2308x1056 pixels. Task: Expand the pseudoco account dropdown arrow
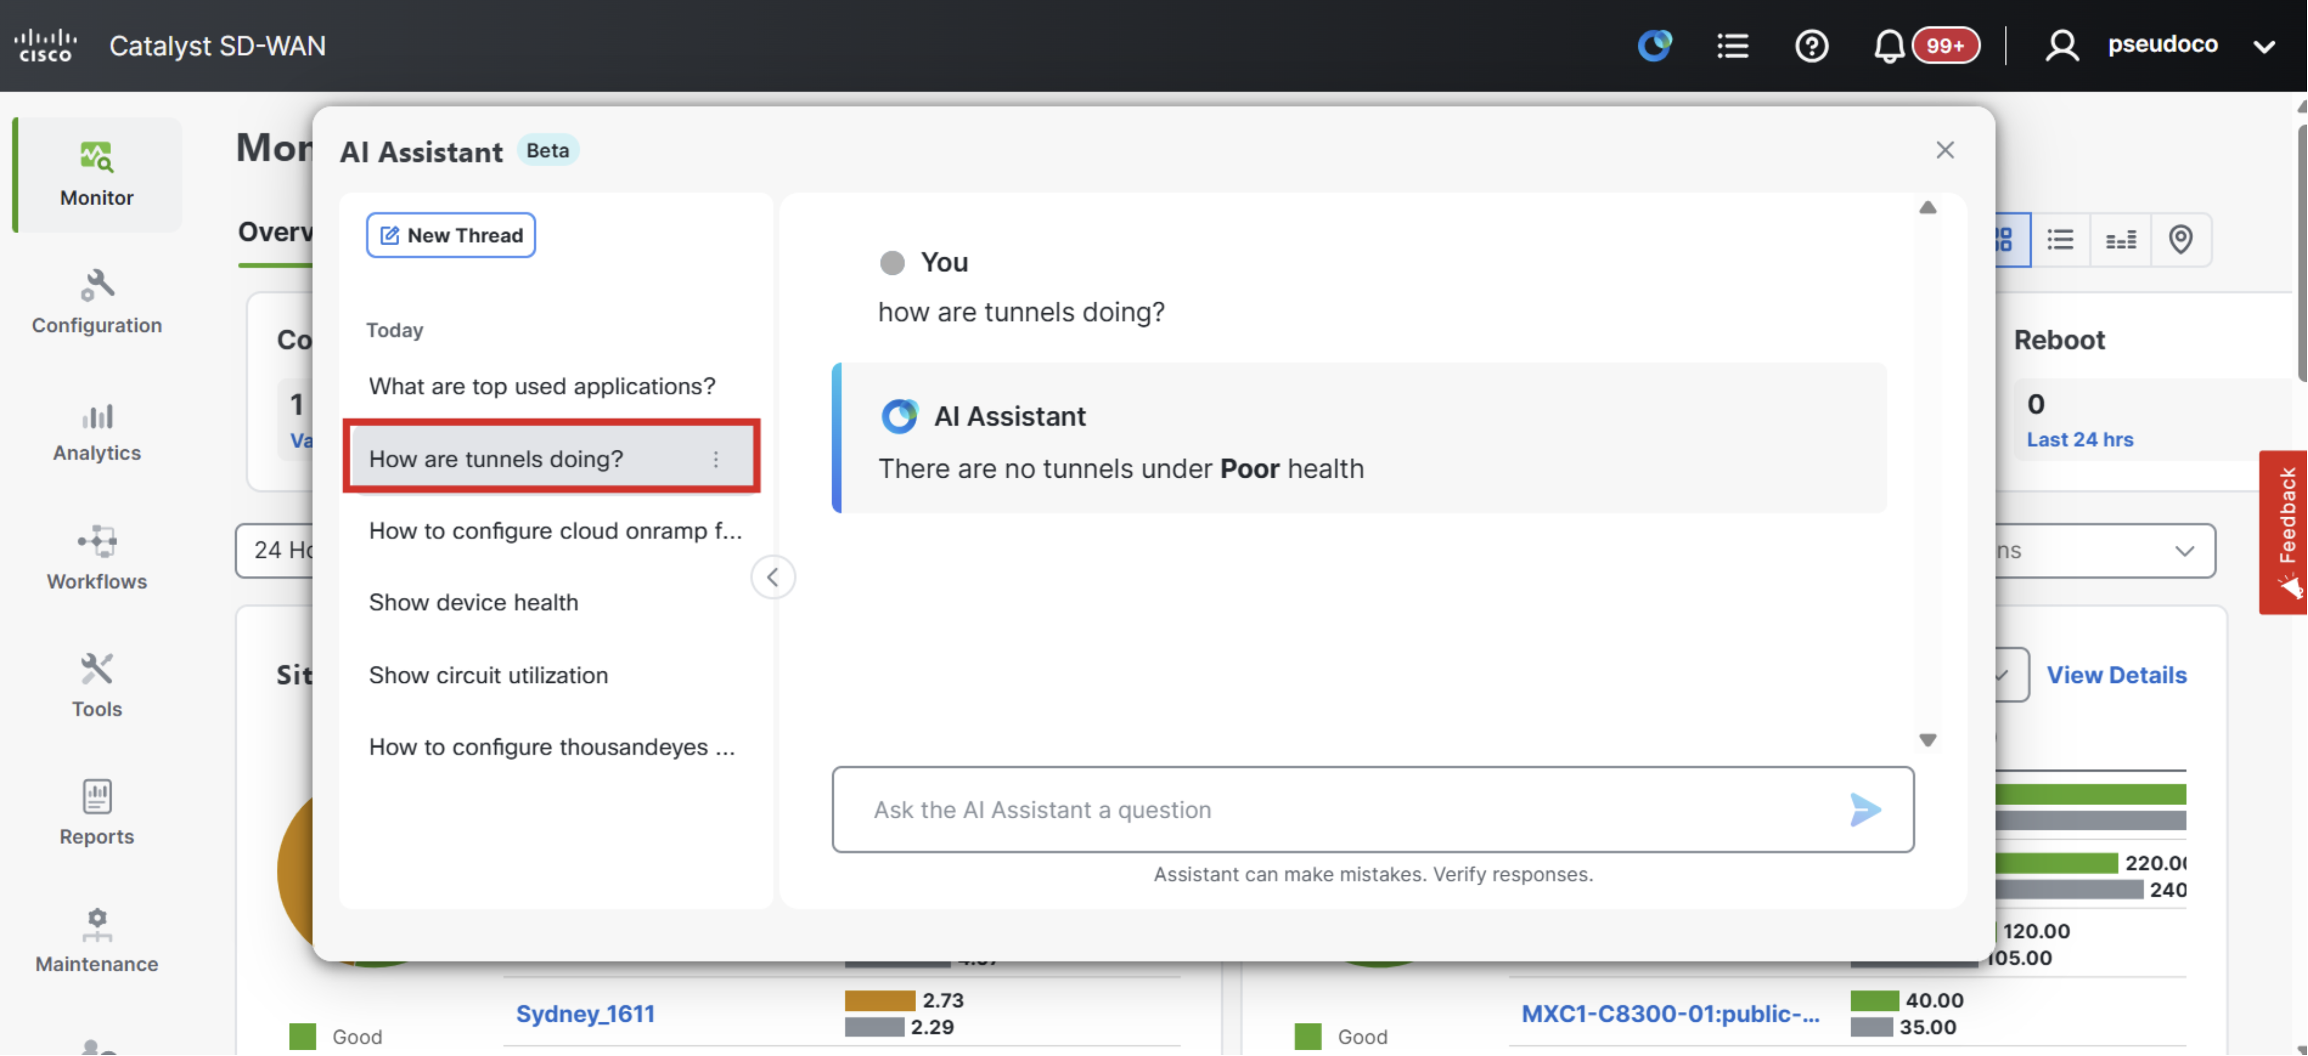click(2263, 46)
